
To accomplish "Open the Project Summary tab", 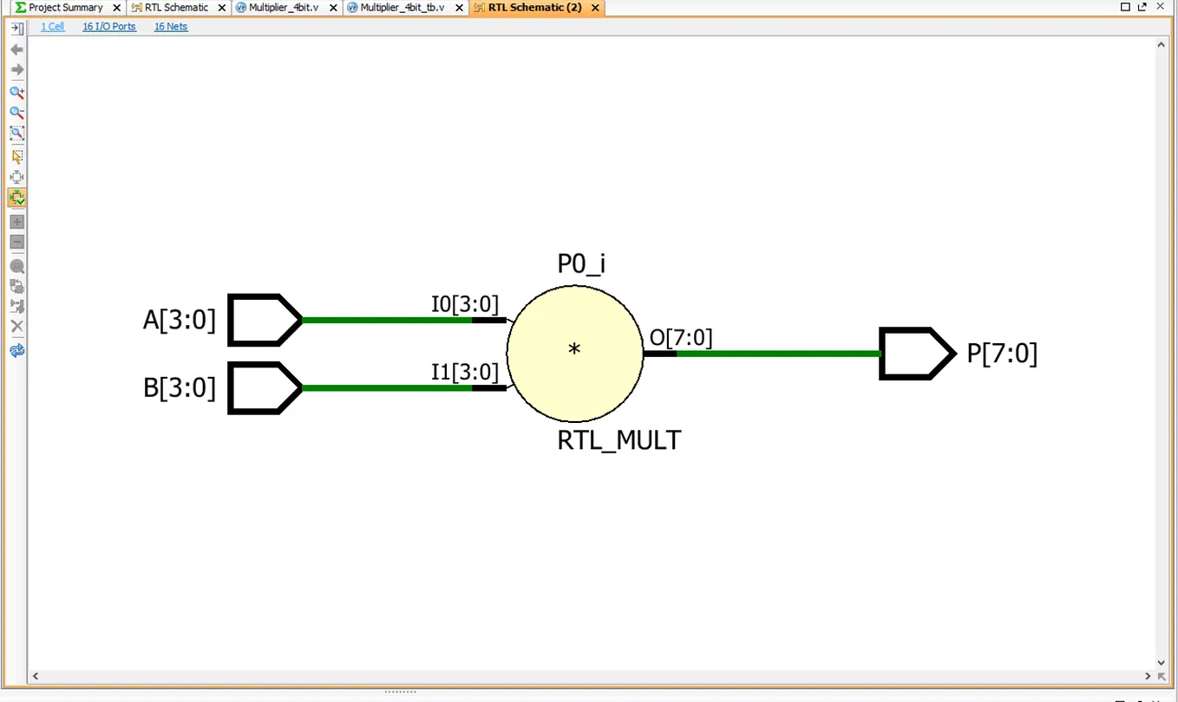I will (x=65, y=7).
